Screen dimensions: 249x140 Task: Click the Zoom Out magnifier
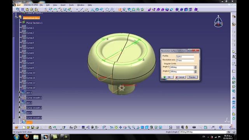(x=133, y=128)
